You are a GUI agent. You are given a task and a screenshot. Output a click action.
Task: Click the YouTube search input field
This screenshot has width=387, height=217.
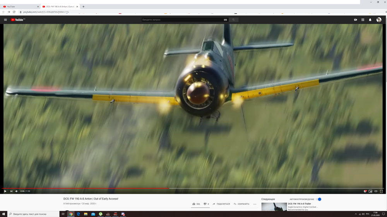point(183,20)
